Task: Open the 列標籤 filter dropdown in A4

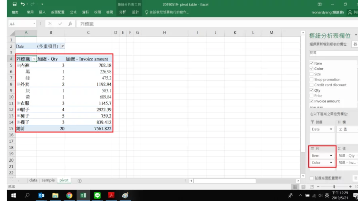Action: click(x=34, y=59)
